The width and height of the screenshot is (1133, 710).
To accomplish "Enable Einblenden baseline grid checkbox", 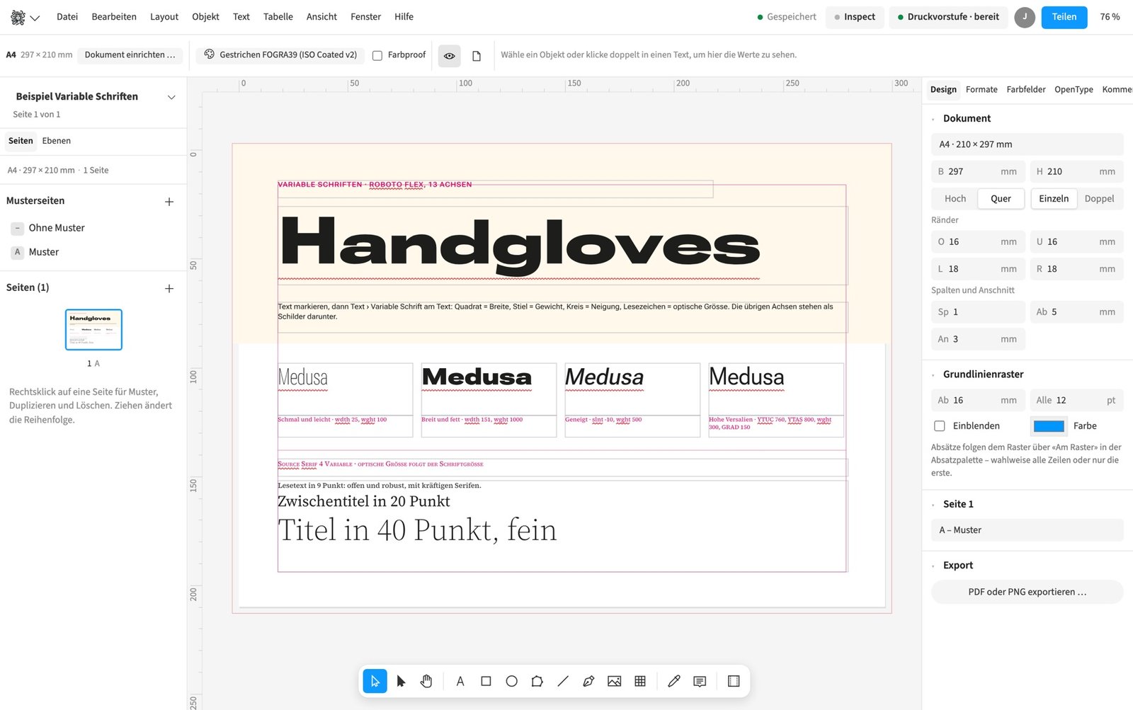I will (940, 426).
